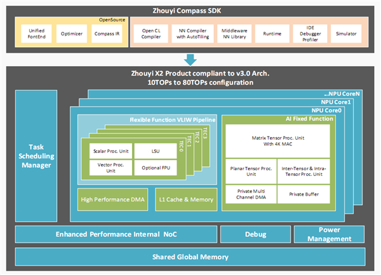The height and width of the screenshot is (275, 381).
Task: Click the High Performance DMA block
Action: pyautogui.click(x=113, y=199)
